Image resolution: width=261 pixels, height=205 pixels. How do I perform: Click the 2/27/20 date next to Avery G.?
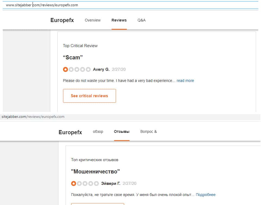click(x=119, y=69)
